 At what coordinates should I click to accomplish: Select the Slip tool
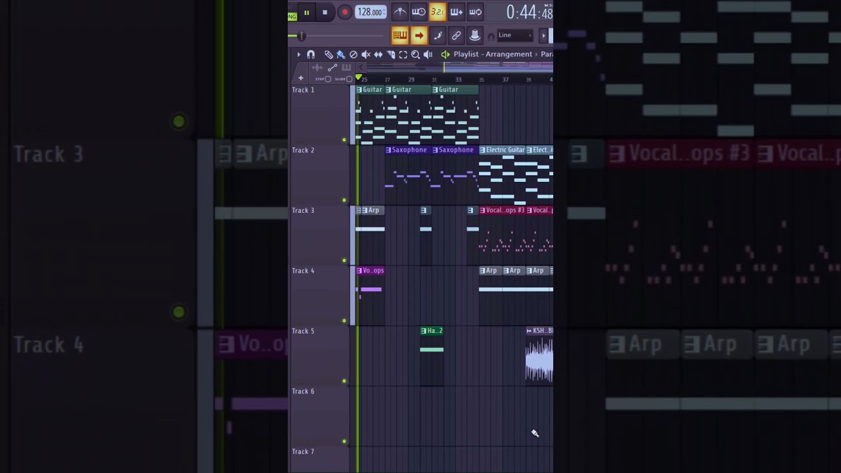378,55
